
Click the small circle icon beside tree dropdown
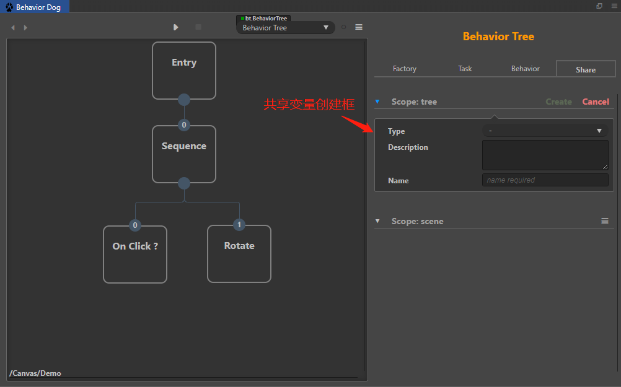(x=344, y=27)
